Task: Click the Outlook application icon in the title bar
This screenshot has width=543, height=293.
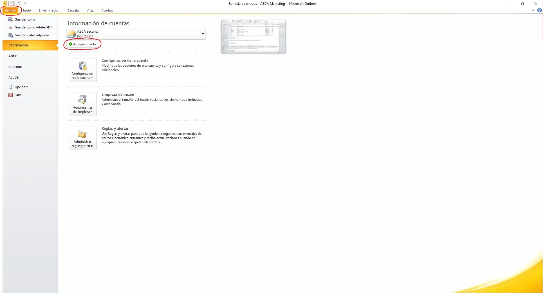Action: pyautogui.click(x=5, y=3)
